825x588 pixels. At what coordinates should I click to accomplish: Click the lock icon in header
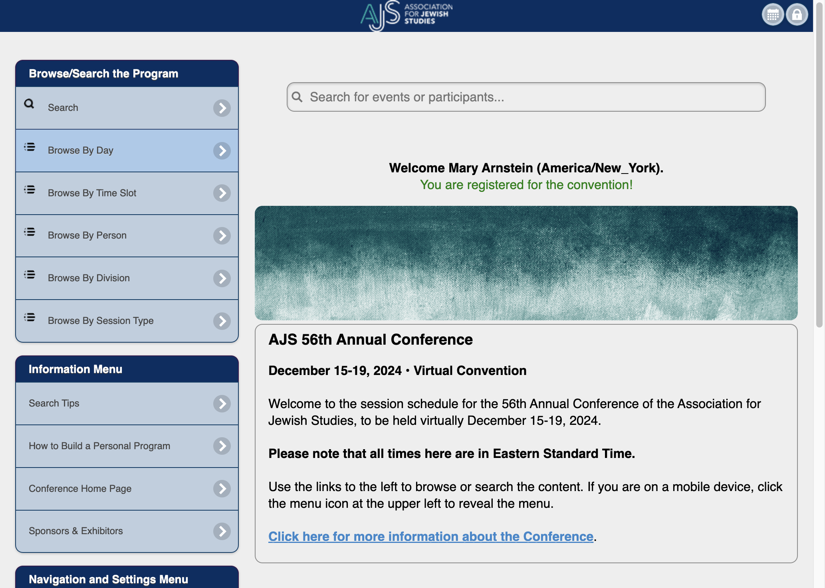[x=797, y=15]
